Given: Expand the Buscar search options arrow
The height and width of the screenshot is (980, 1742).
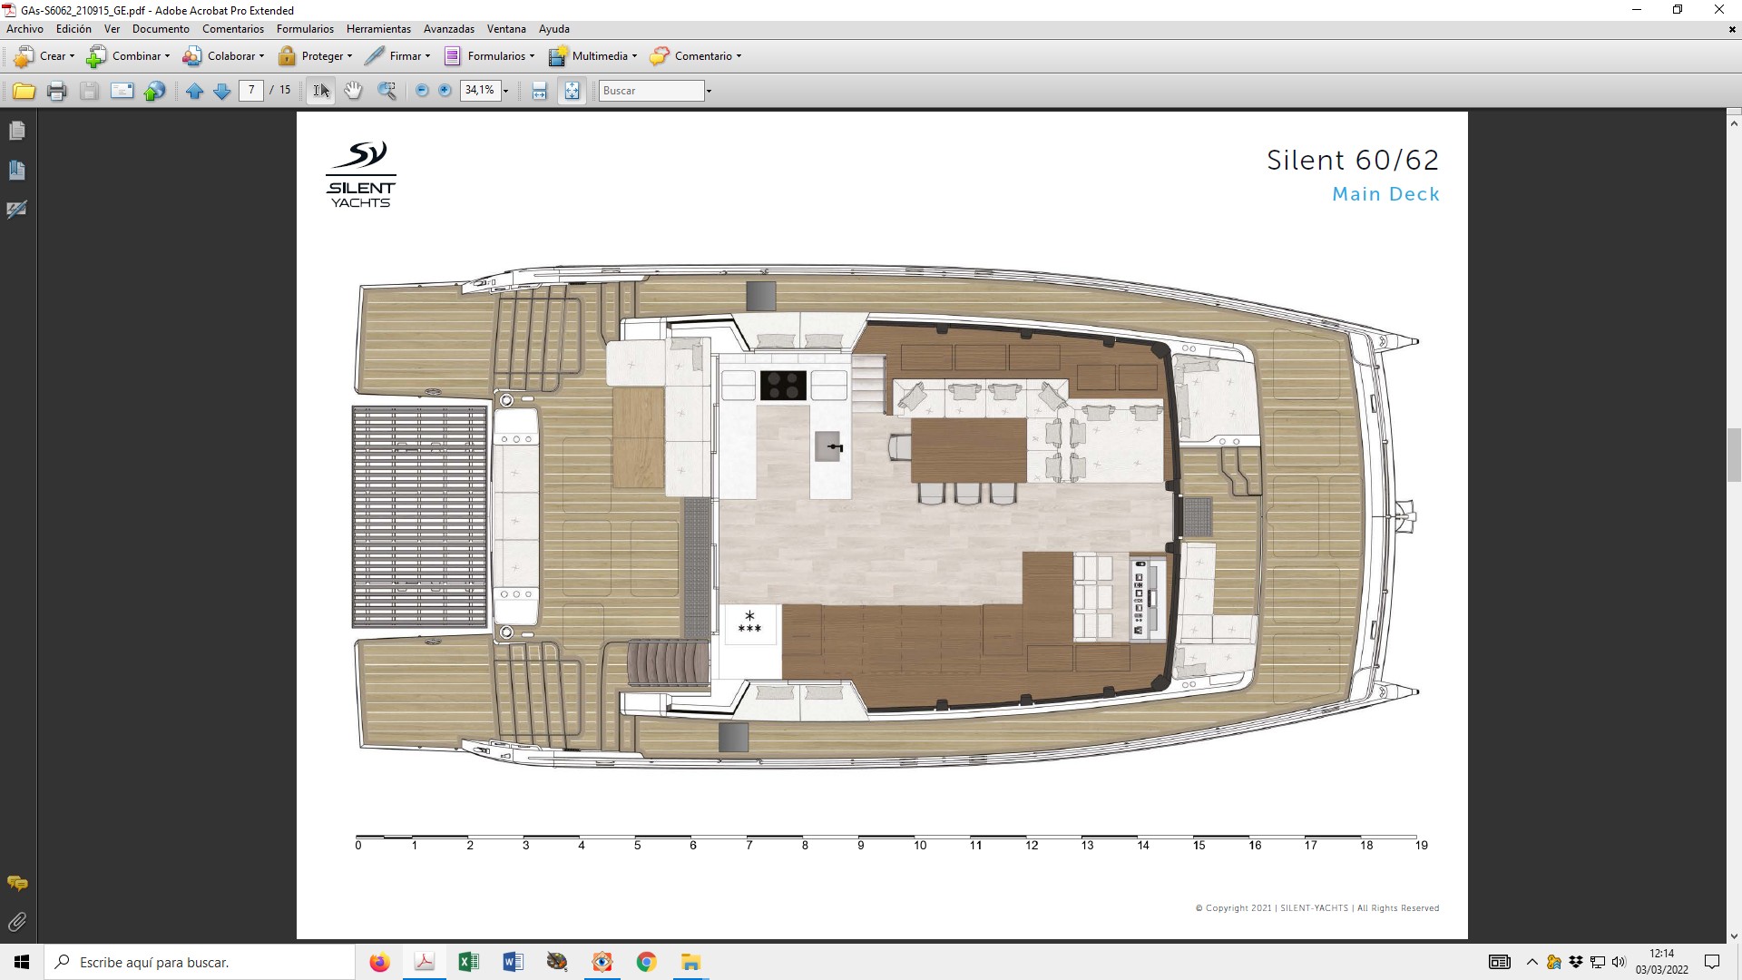Looking at the screenshot, I should coord(709,91).
